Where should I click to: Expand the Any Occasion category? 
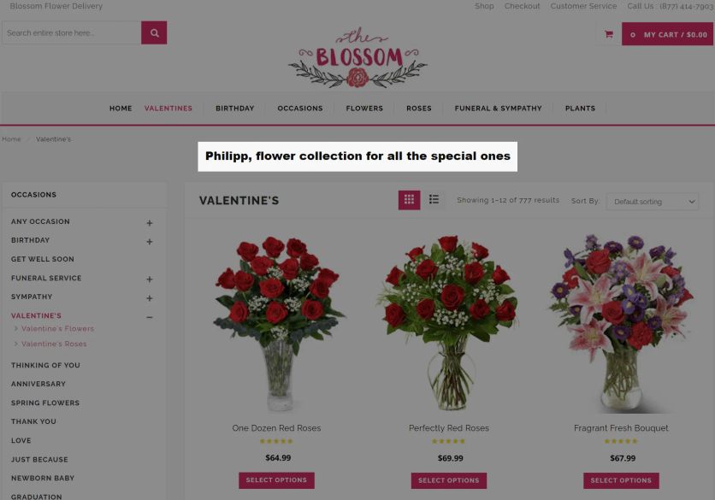150,223
